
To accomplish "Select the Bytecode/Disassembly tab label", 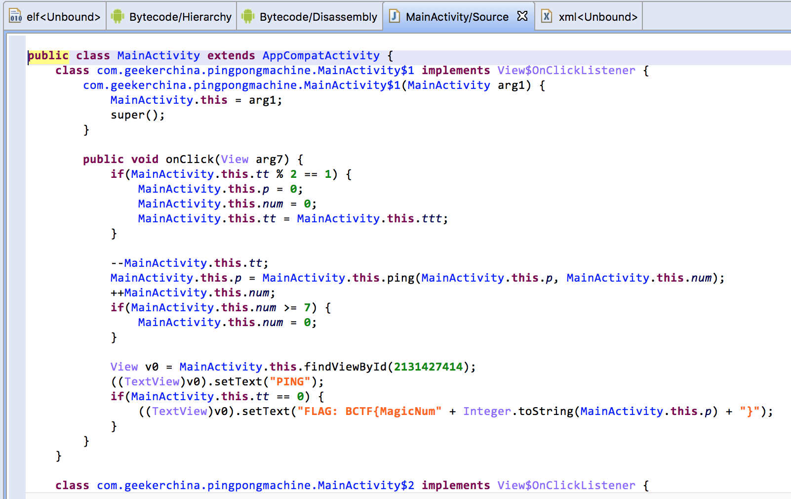I will coord(318,17).
